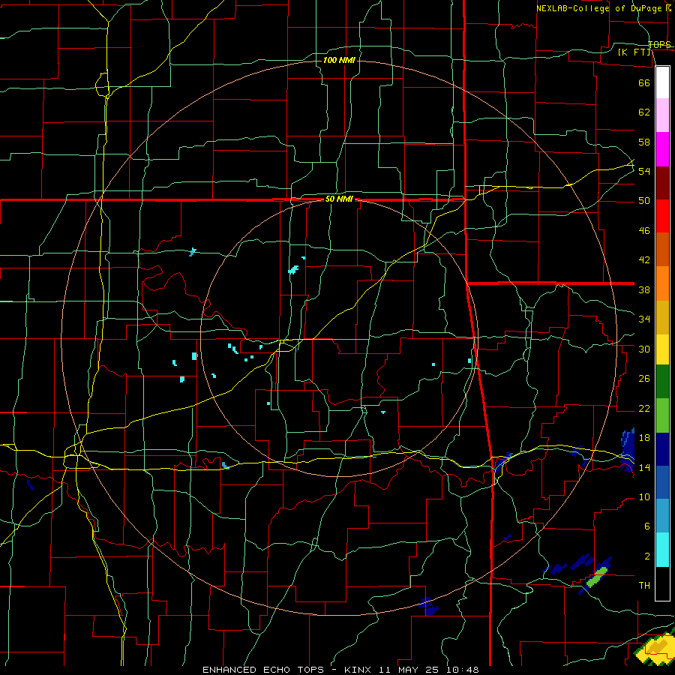Click legend value "26"
The image size is (675, 675).
pyautogui.click(x=644, y=379)
